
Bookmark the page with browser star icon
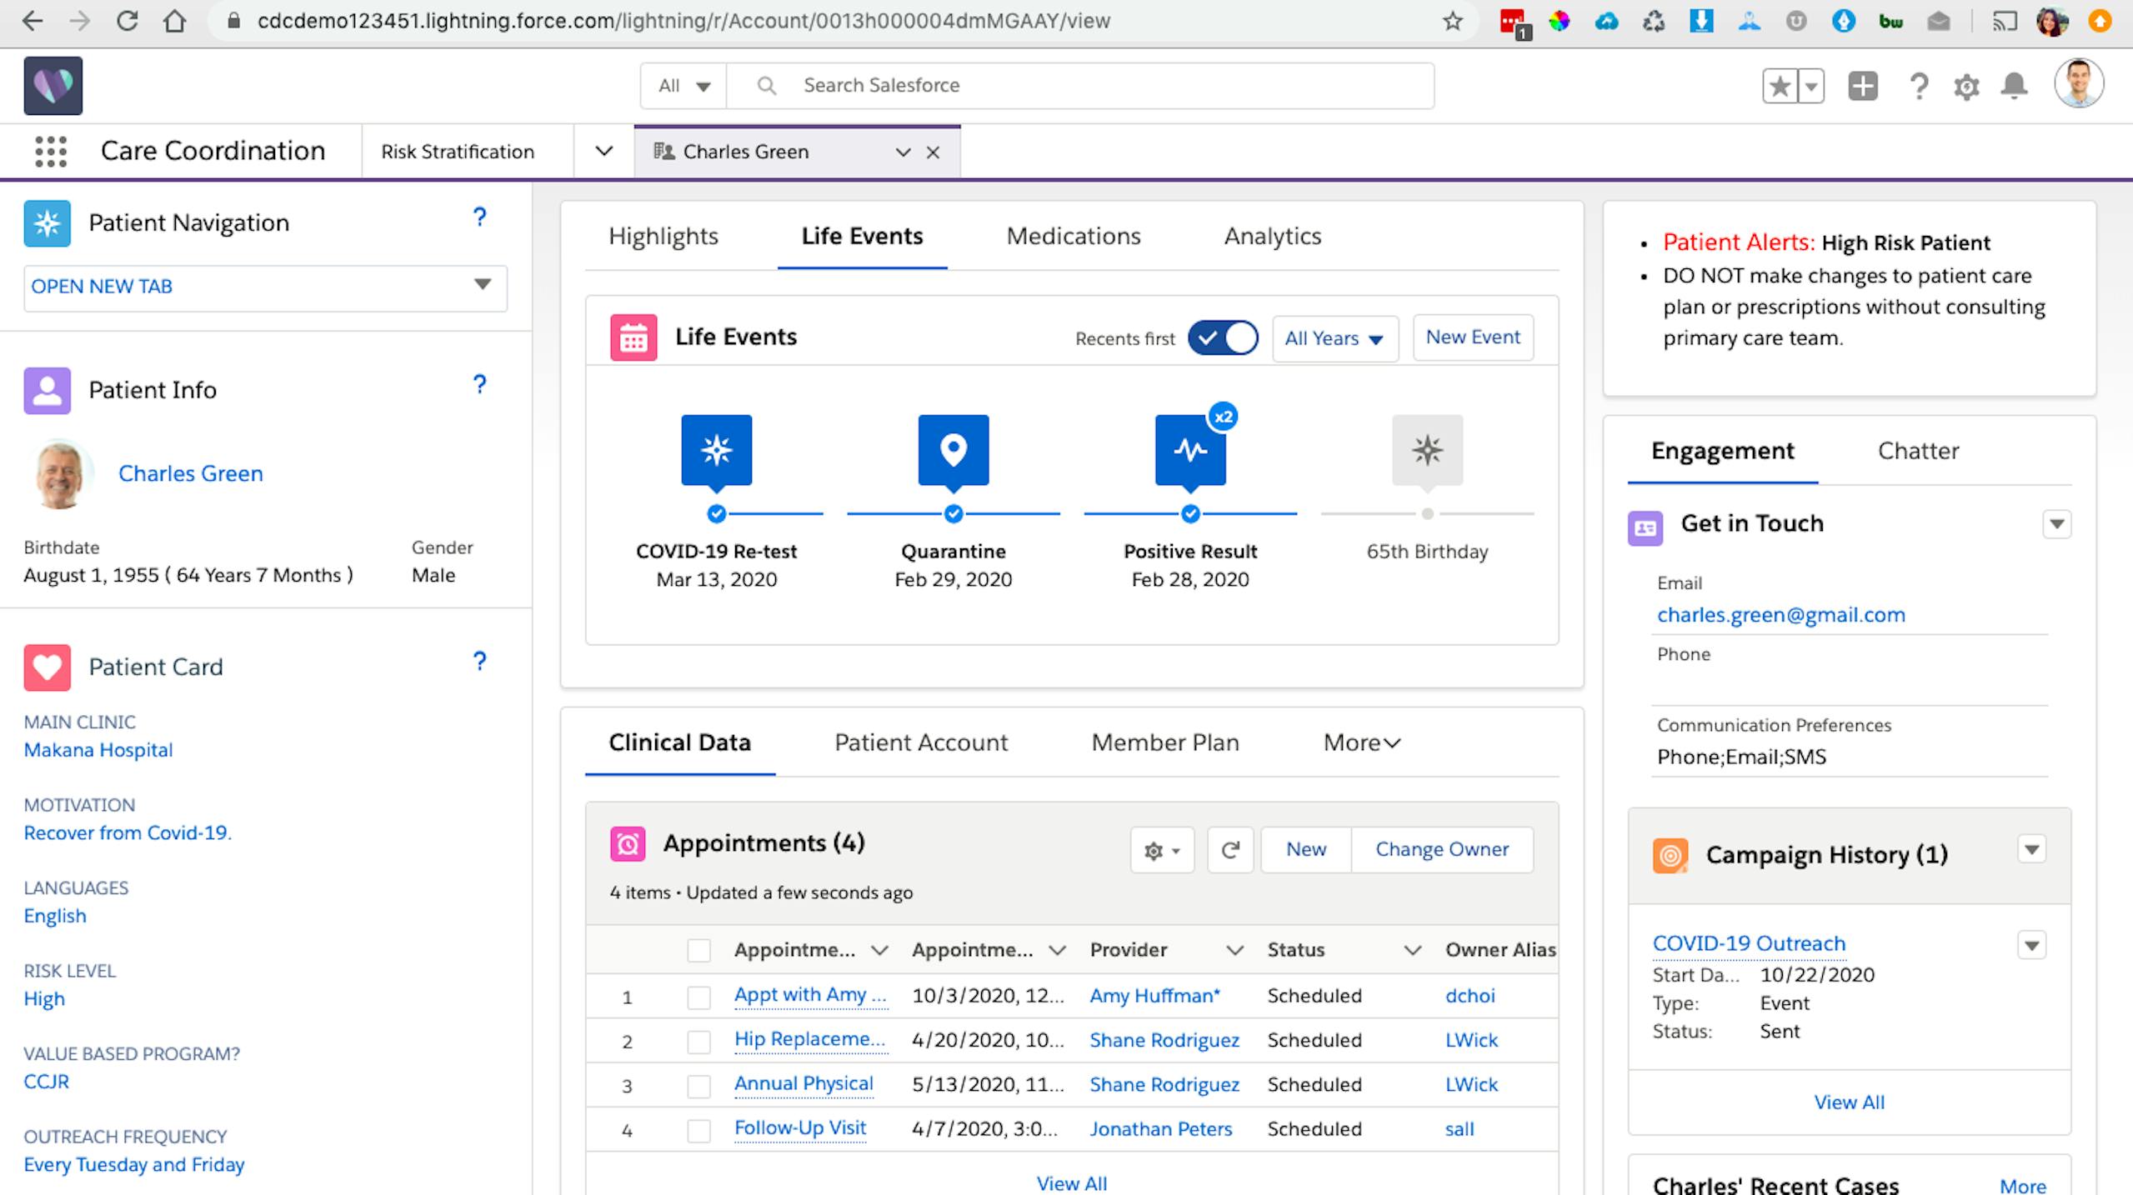1453,21
